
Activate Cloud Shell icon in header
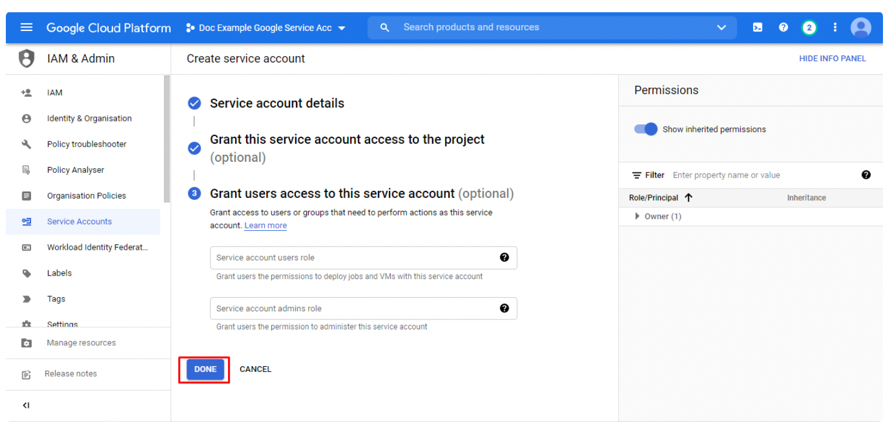[757, 27]
